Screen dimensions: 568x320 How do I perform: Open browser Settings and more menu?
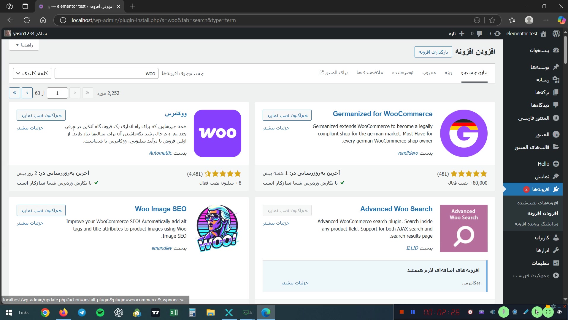[546, 20]
